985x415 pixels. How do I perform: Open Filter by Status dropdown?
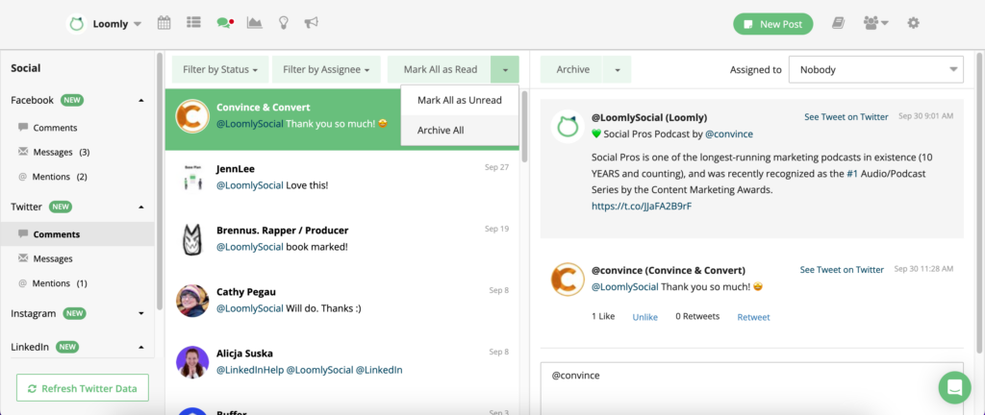coord(220,69)
